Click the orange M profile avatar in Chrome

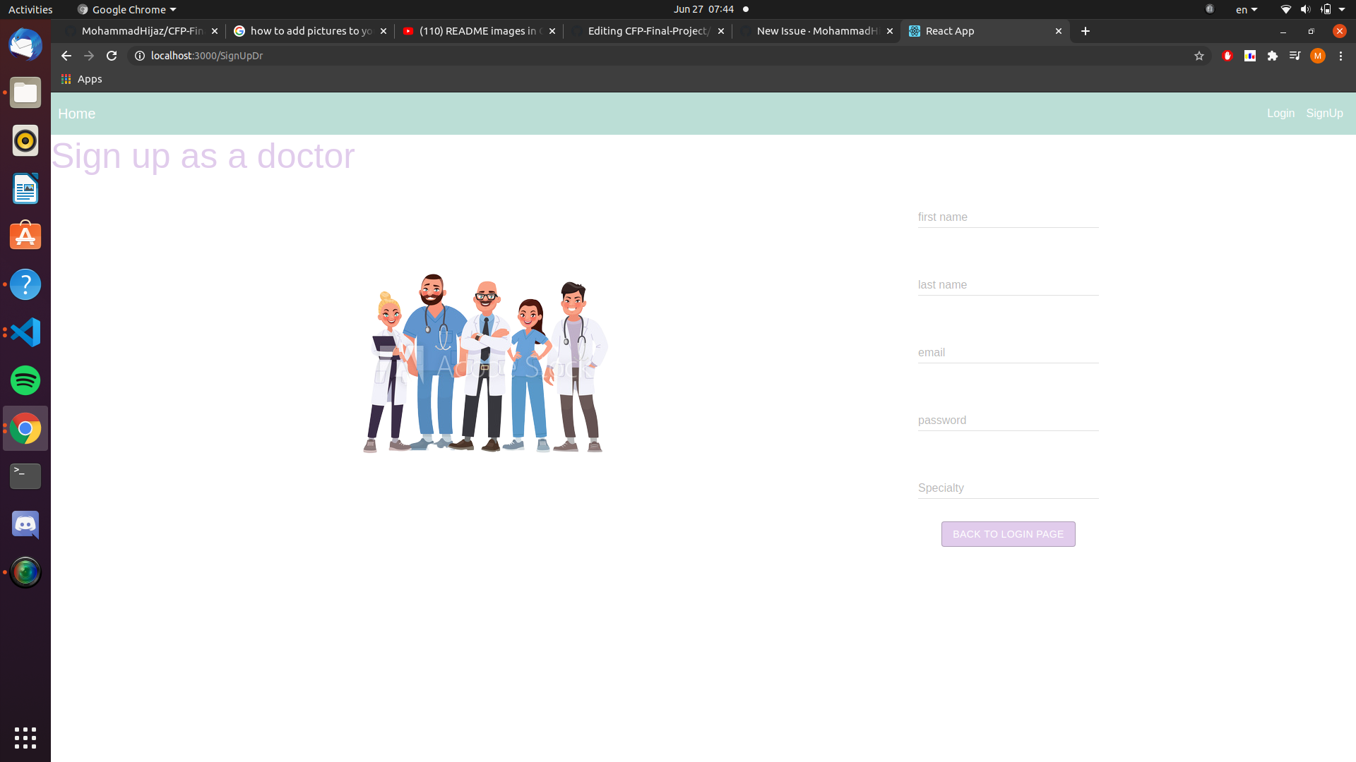pyautogui.click(x=1318, y=56)
